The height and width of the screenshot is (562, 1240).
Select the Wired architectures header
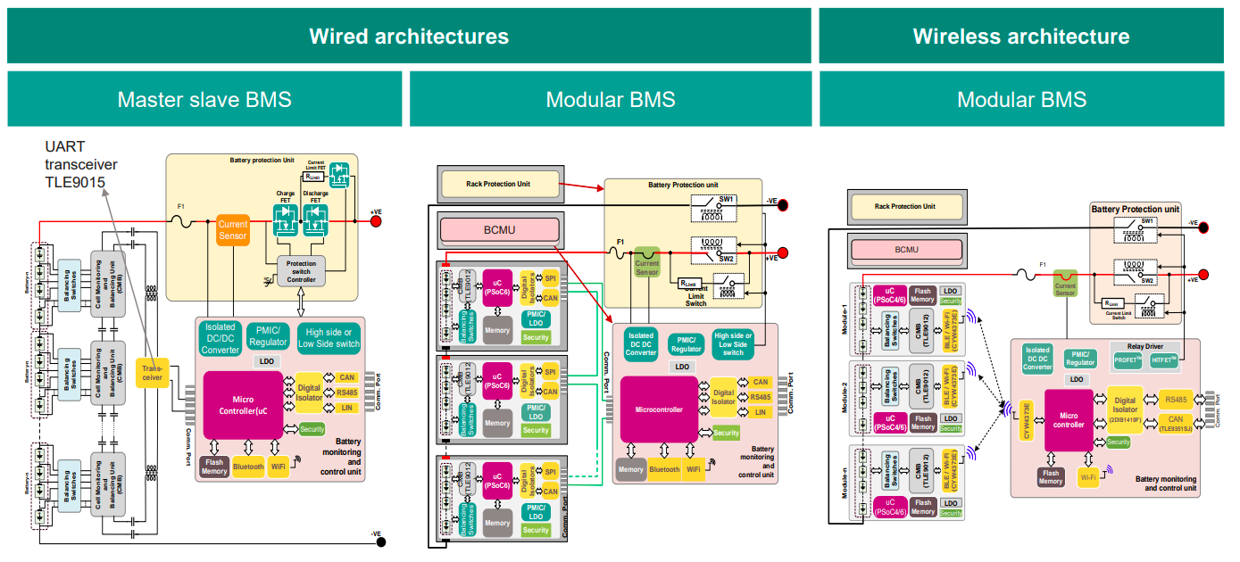coord(409,37)
